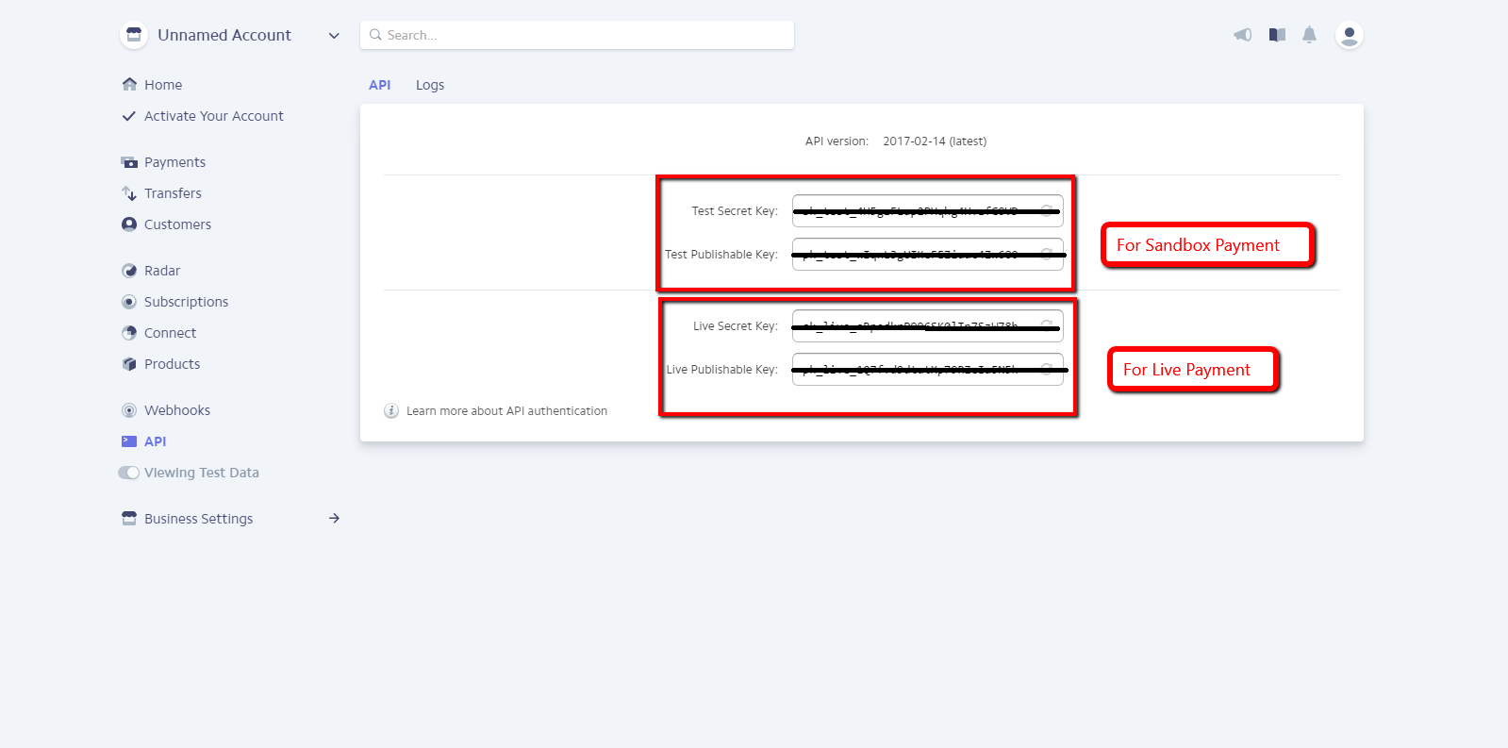Switch to the API tab

(x=379, y=85)
